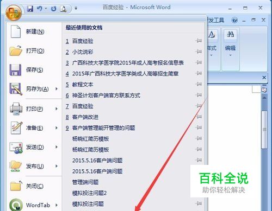Click the 新建(N) blank page icon
272x211 pixels.
click(x=16, y=31)
